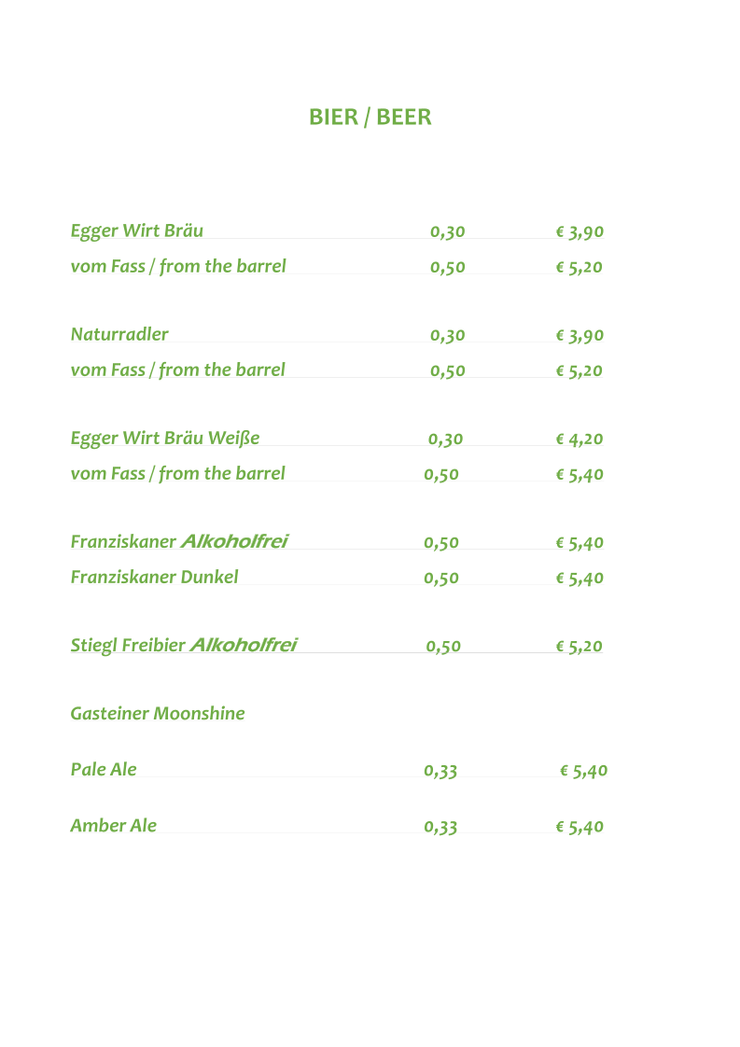Image resolution: width=740 pixels, height=1047 pixels.
Task: Click the € 5,20 price for Stiegl Freibier
Action: point(579,646)
